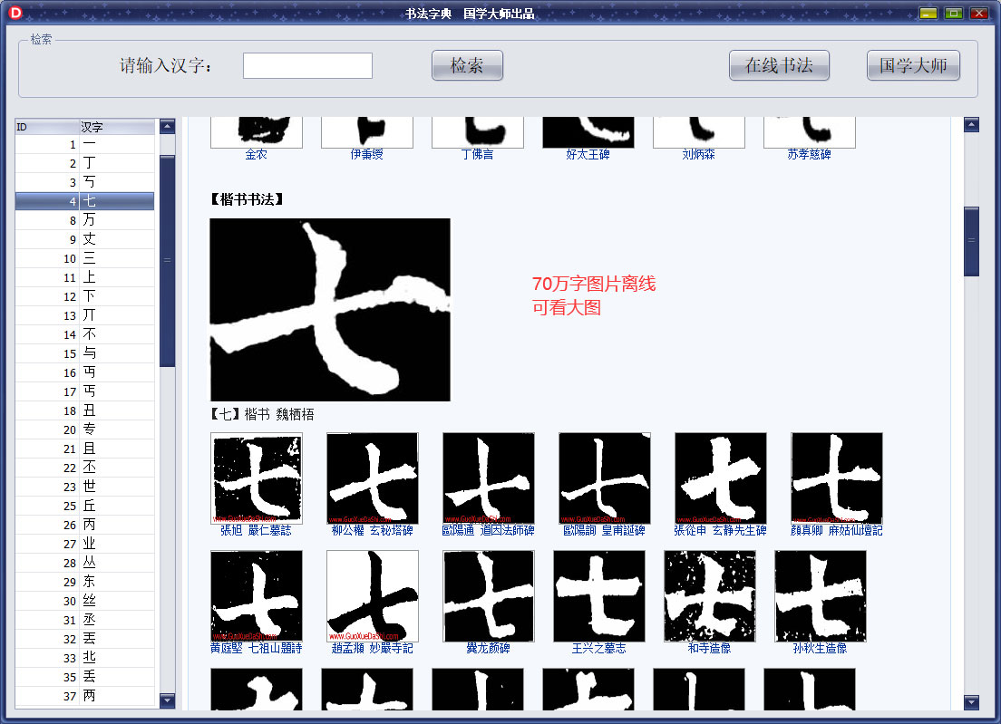Click the 柳公權 玄秘塔碑 link
Viewport: 1001px width, 724px height.
(x=372, y=531)
